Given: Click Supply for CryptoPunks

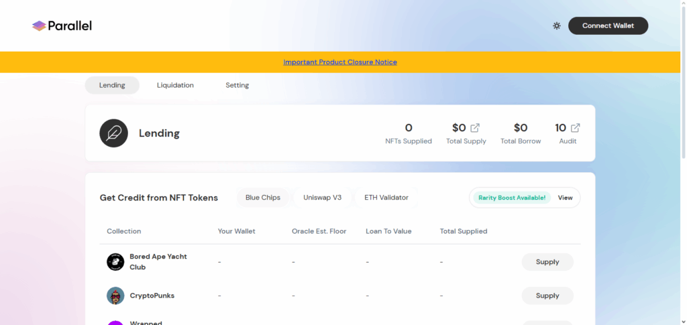Looking at the screenshot, I should (547, 296).
